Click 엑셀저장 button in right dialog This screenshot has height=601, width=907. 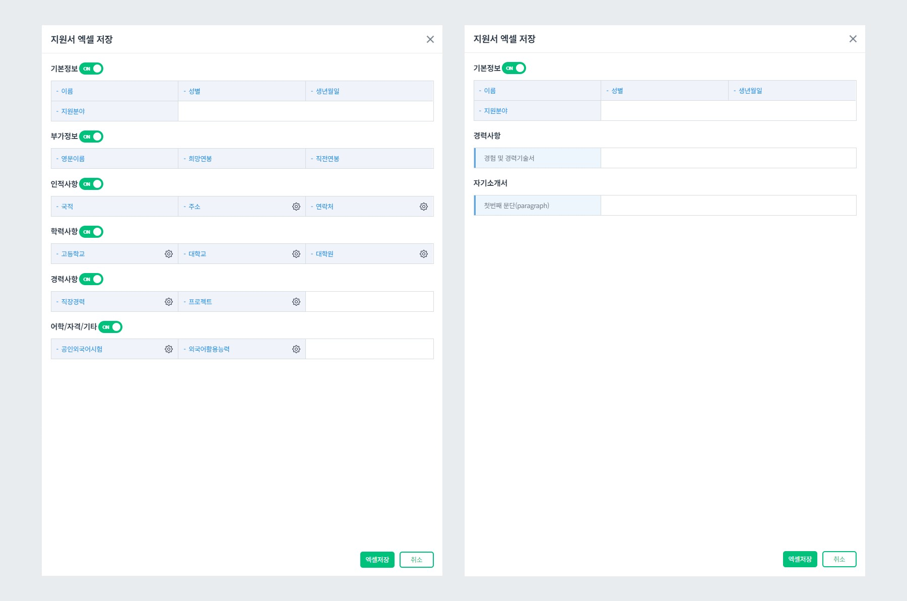[800, 559]
